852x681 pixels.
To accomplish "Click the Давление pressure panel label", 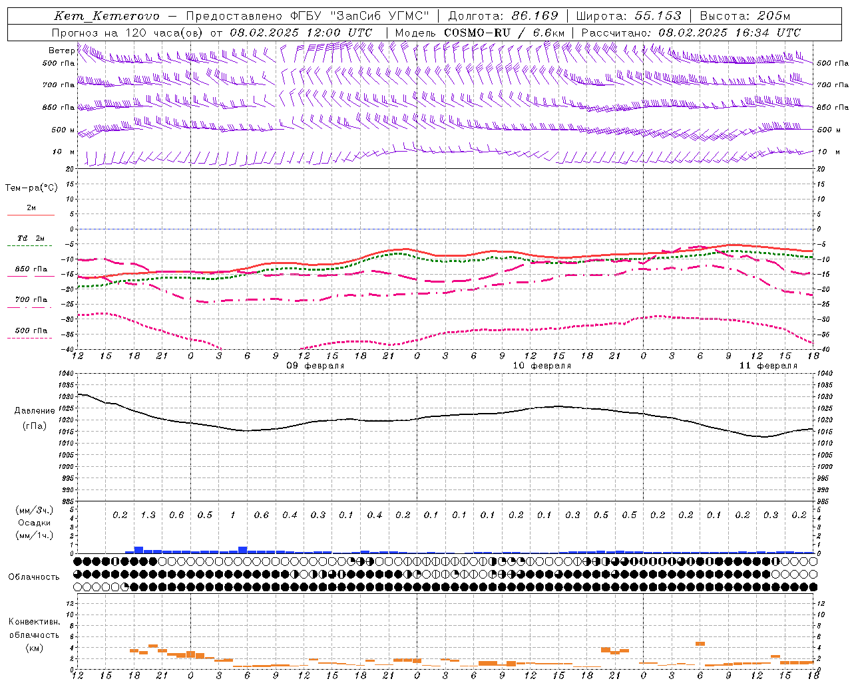I will [x=35, y=411].
